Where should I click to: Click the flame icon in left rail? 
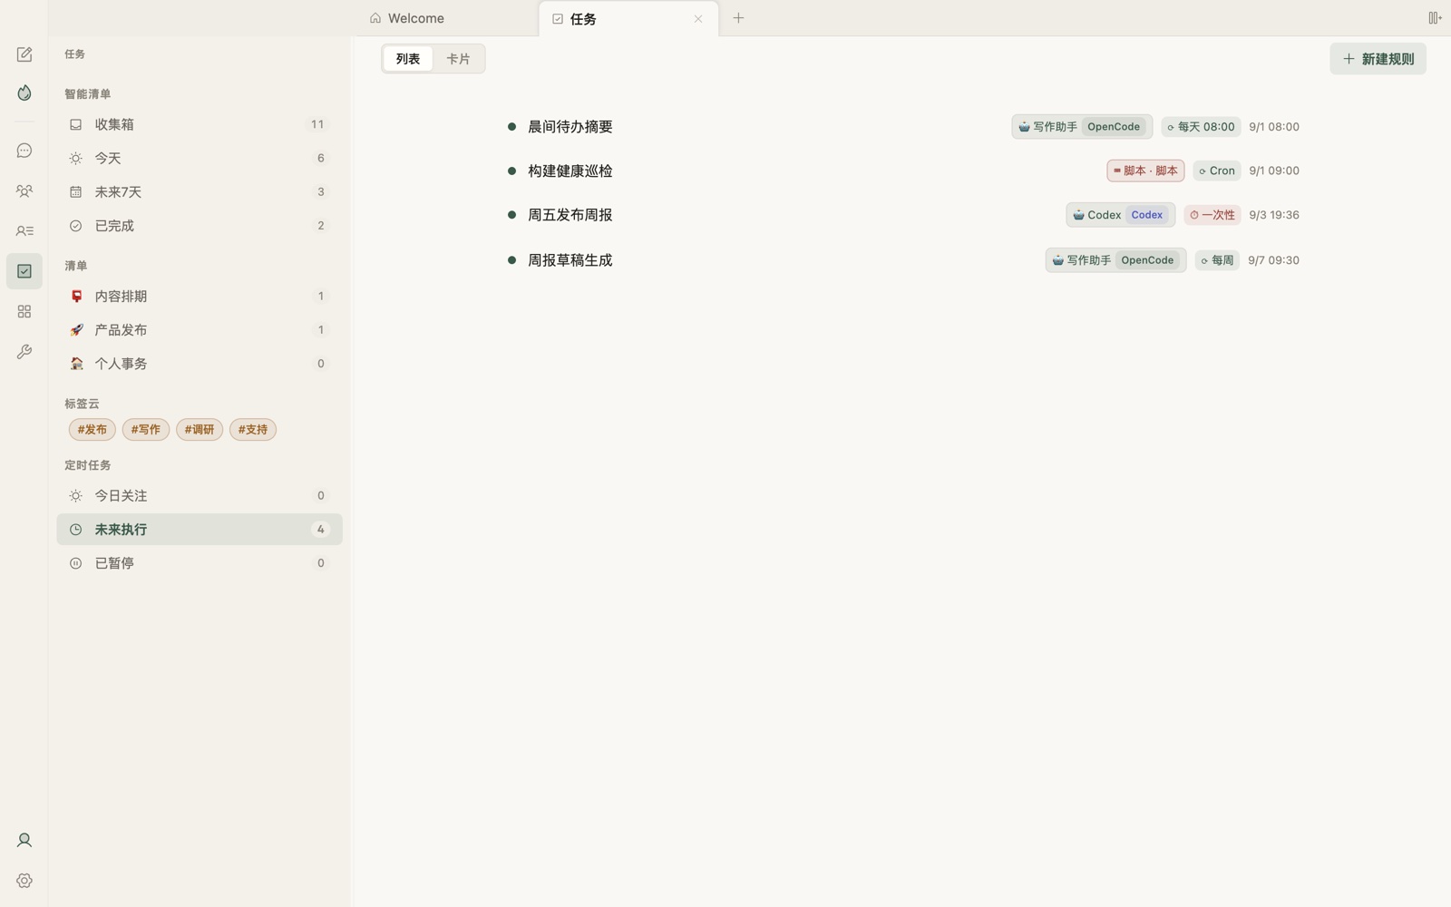click(24, 93)
